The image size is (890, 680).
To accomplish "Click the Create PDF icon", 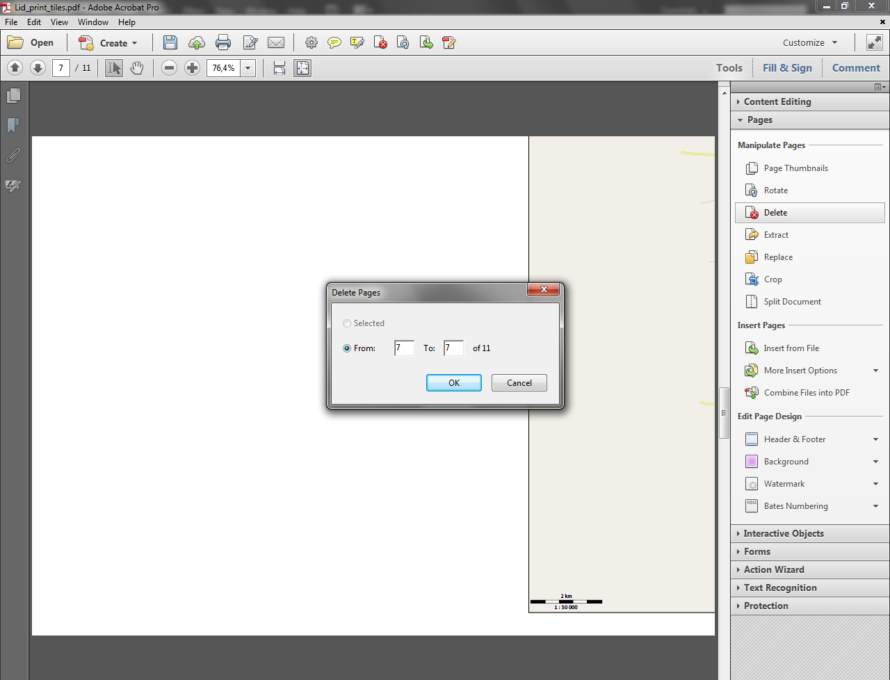I will 86,42.
